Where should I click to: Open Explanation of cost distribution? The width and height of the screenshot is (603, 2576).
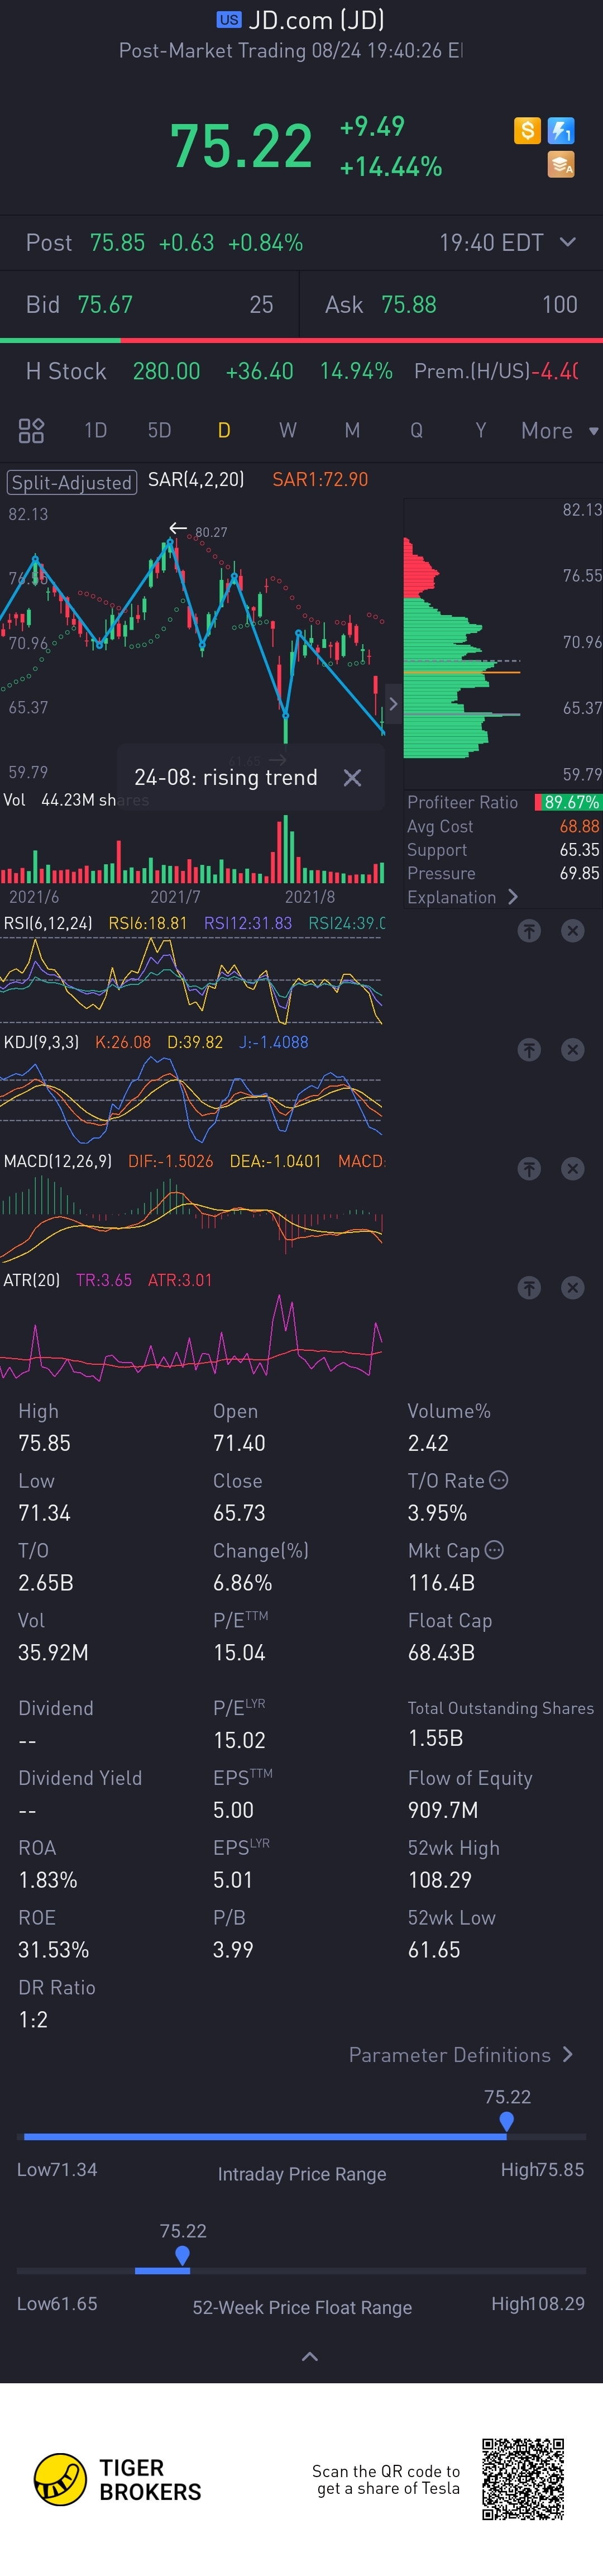462,897
